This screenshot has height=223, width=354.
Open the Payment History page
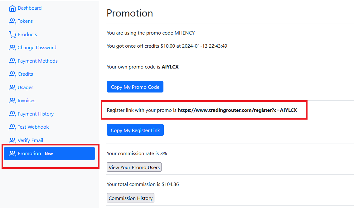click(x=36, y=114)
